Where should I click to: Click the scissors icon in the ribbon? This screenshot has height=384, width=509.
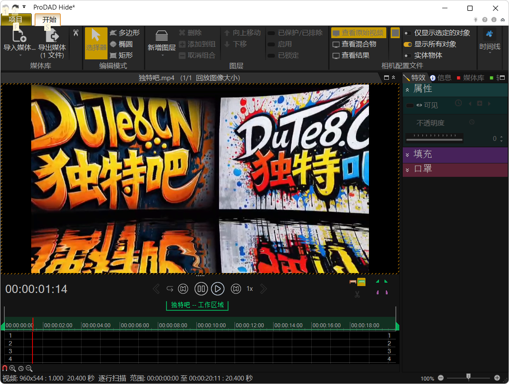[x=76, y=33]
